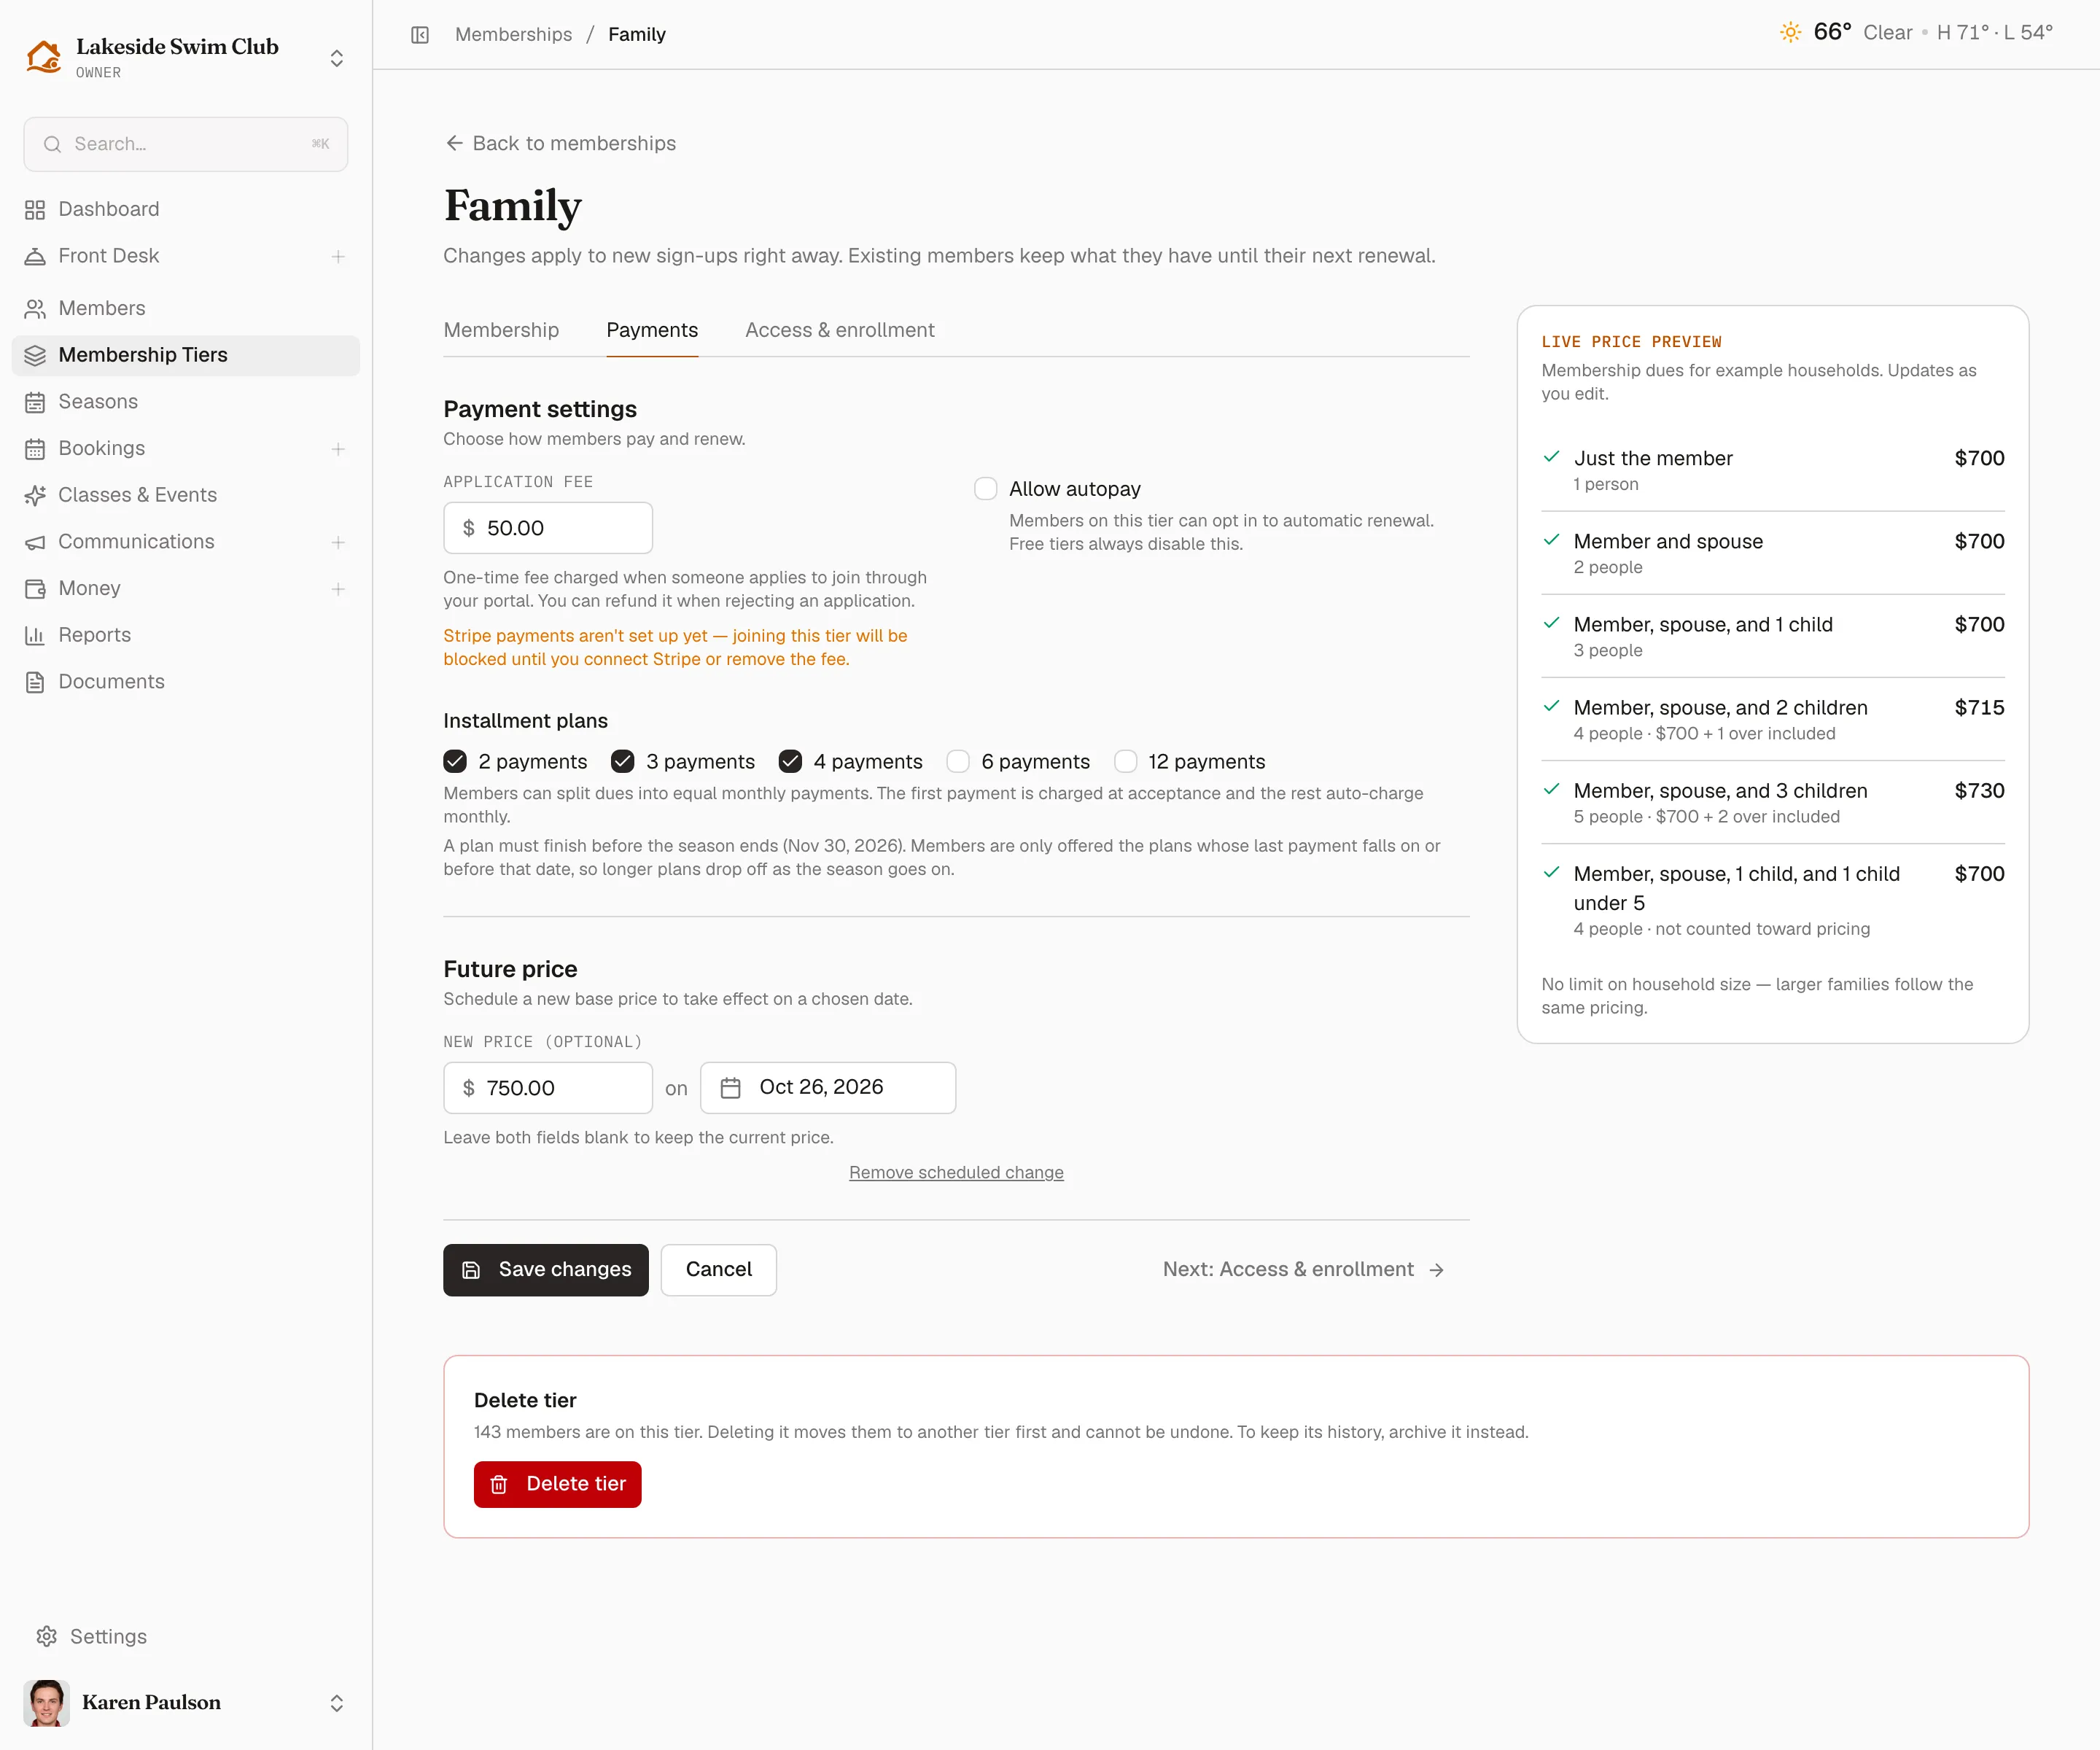2100x1750 pixels.
Task: Select the Payments tab
Action: [x=652, y=330]
